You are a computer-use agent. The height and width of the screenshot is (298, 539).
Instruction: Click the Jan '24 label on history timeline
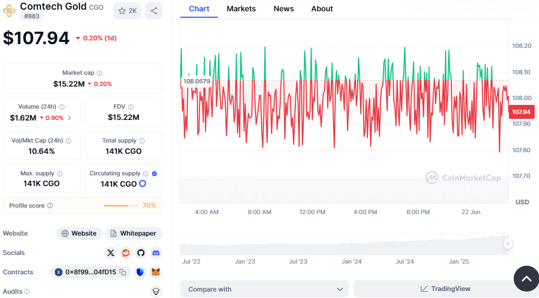point(351,261)
